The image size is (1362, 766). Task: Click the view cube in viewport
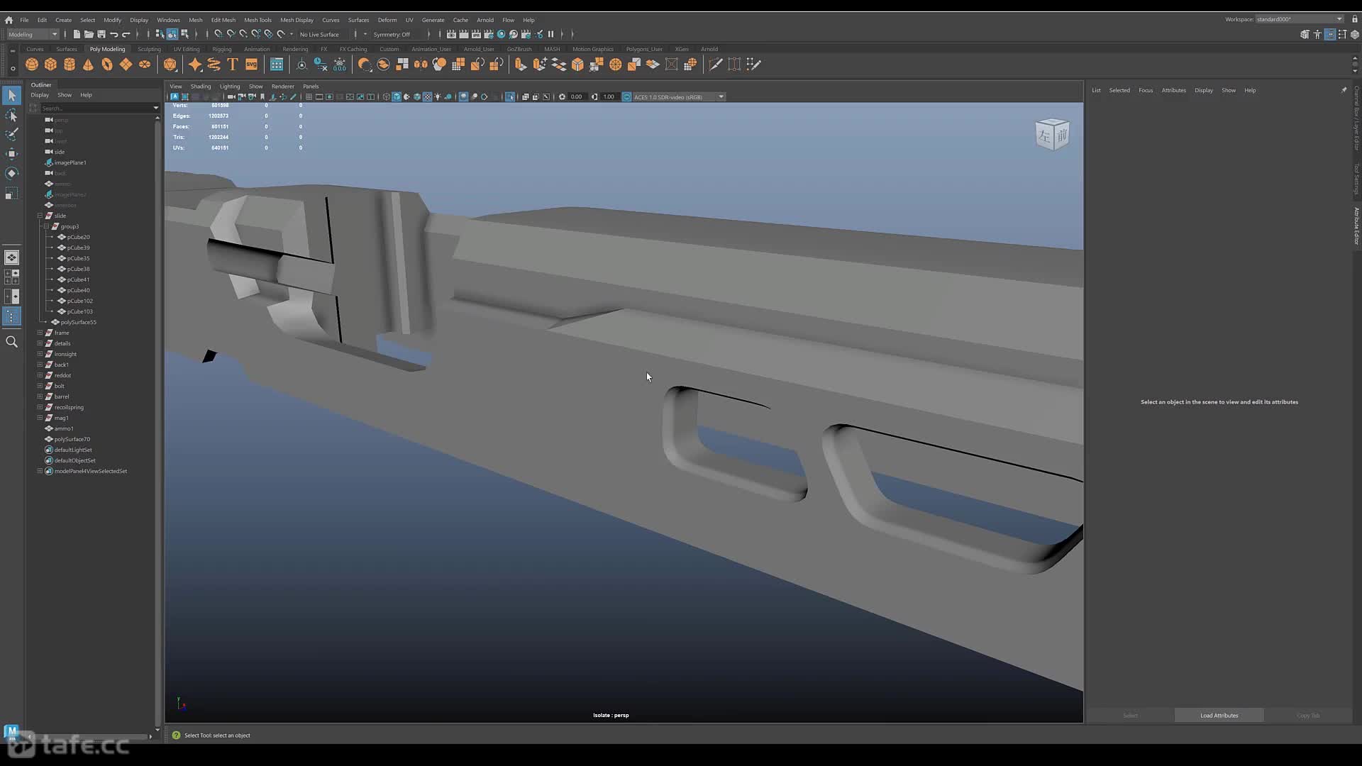(x=1052, y=134)
